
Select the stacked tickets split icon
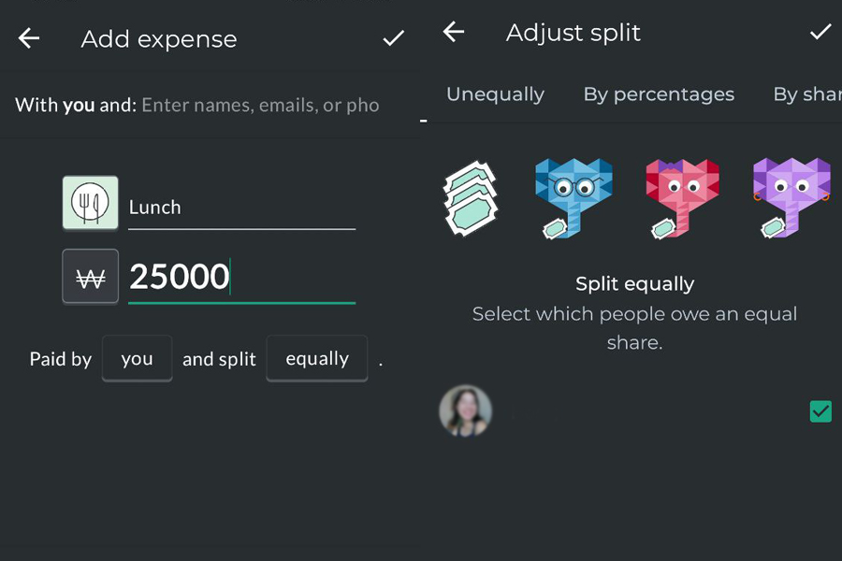tap(471, 198)
